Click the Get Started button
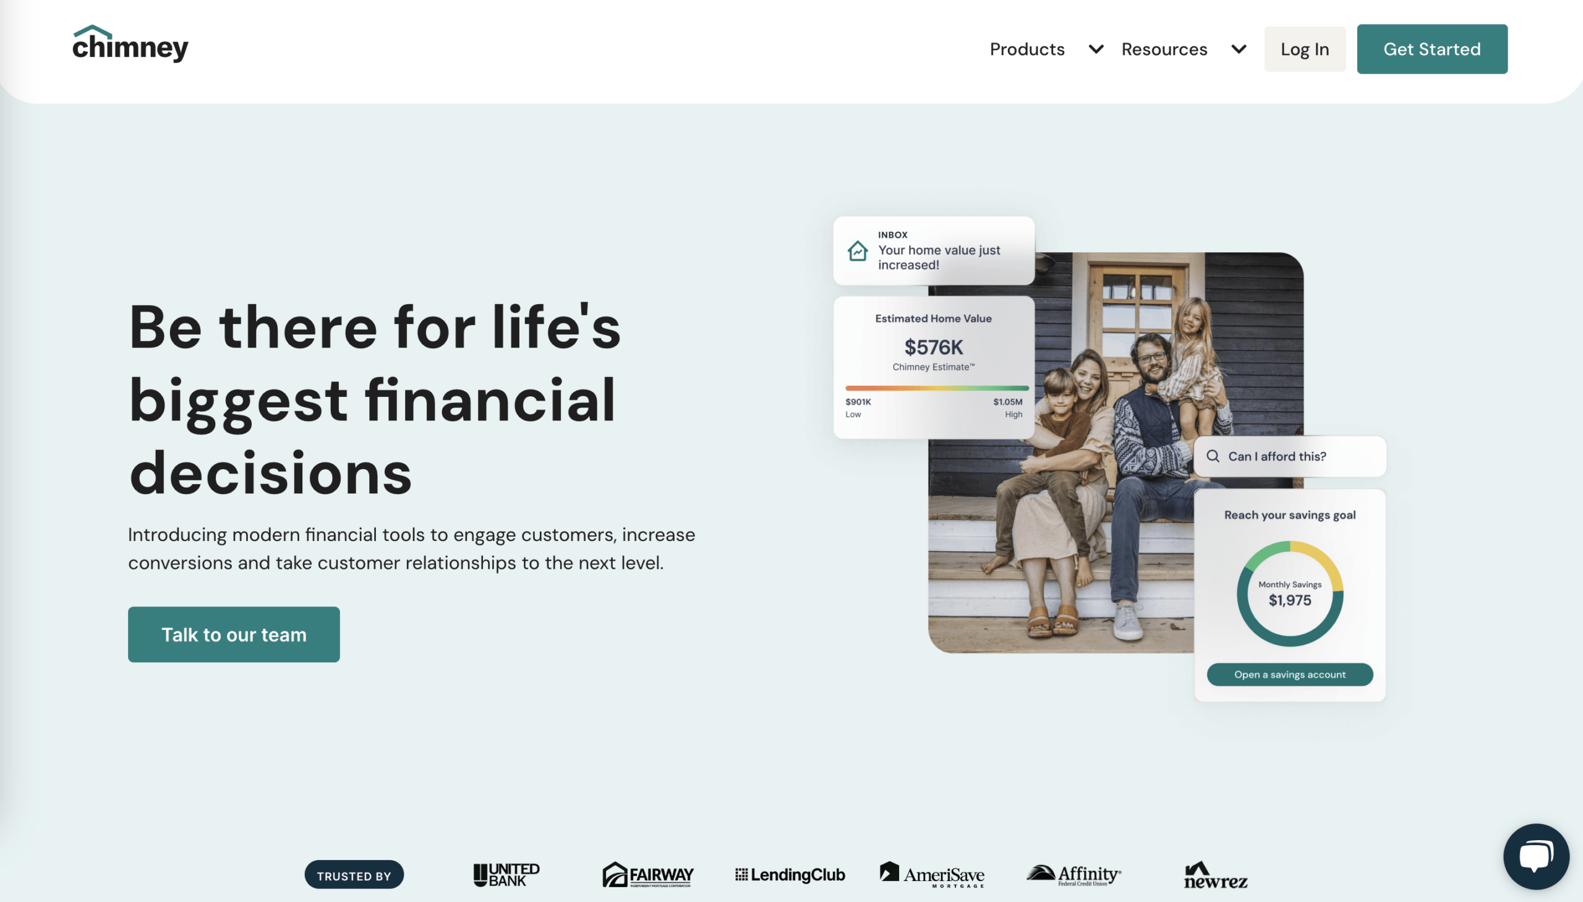Image resolution: width=1583 pixels, height=902 pixels. [x=1432, y=48]
